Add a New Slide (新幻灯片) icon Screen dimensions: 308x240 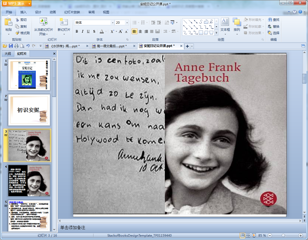[64, 22]
